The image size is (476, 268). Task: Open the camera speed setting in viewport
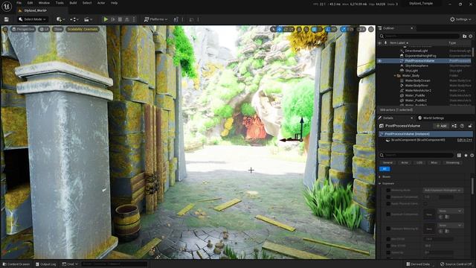tap(361, 30)
